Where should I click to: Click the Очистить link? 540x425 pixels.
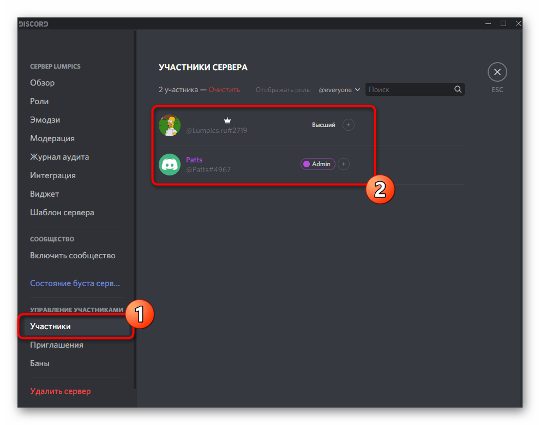tap(224, 90)
